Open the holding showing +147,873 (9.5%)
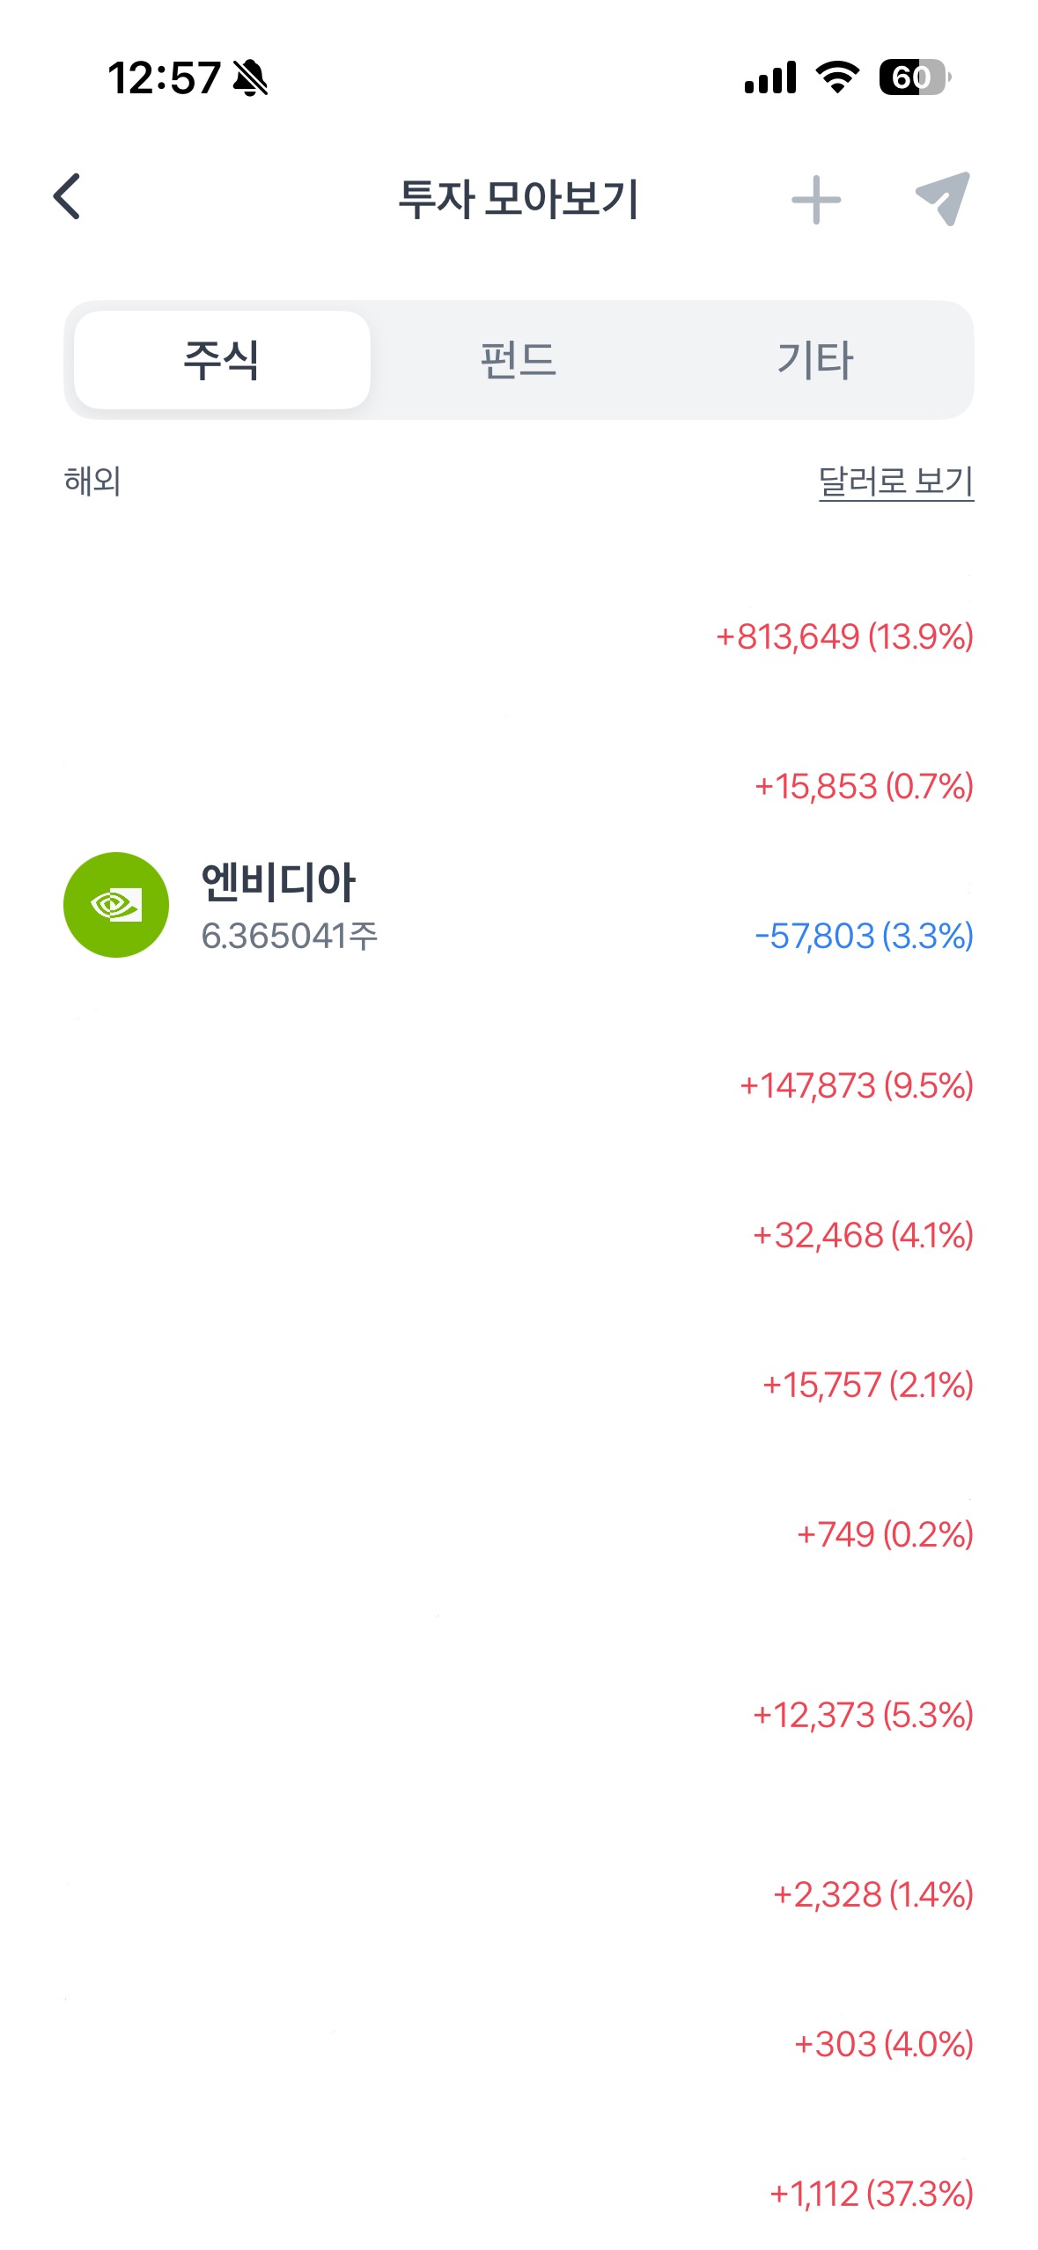The width and height of the screenshot is (1038, 2250). (519, 1085)
